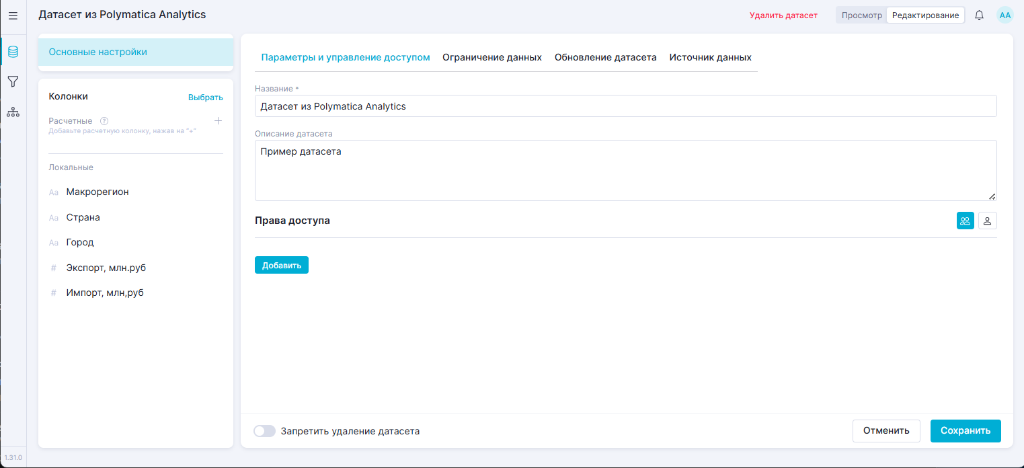Focus the Описание датасета text area
The image size is (1024, 468).
tap(625, 170)
